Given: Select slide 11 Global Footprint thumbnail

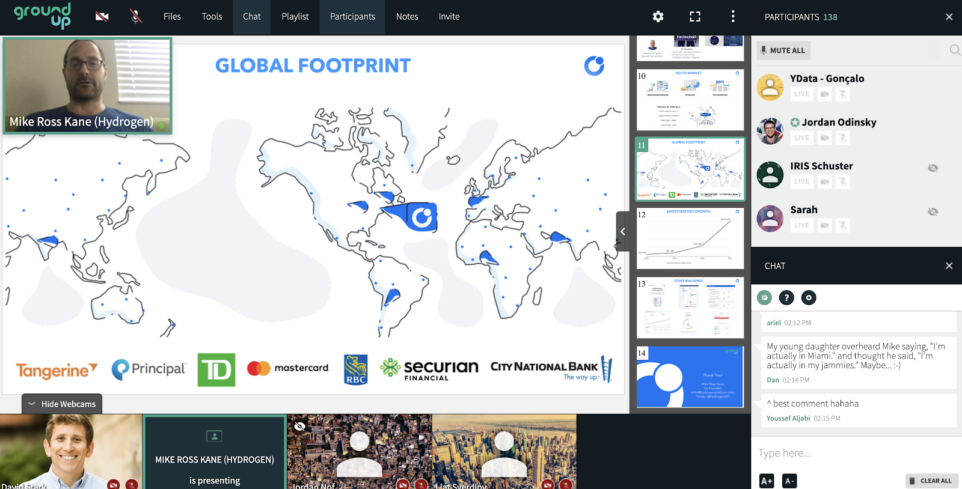Looking at the screenshot, I should tap(690, 169).
